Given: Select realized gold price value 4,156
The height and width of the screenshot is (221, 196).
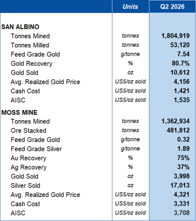Looking at the screenshot, I should click(x=182, y=81).
